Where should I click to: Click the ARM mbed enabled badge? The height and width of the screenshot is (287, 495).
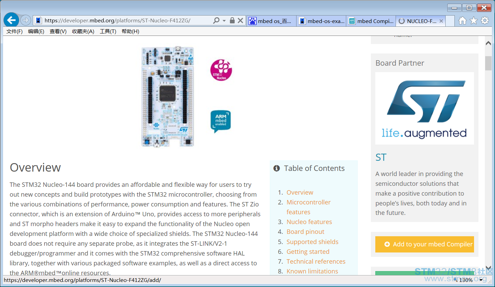pyautogui.click(x=220, y=121)
